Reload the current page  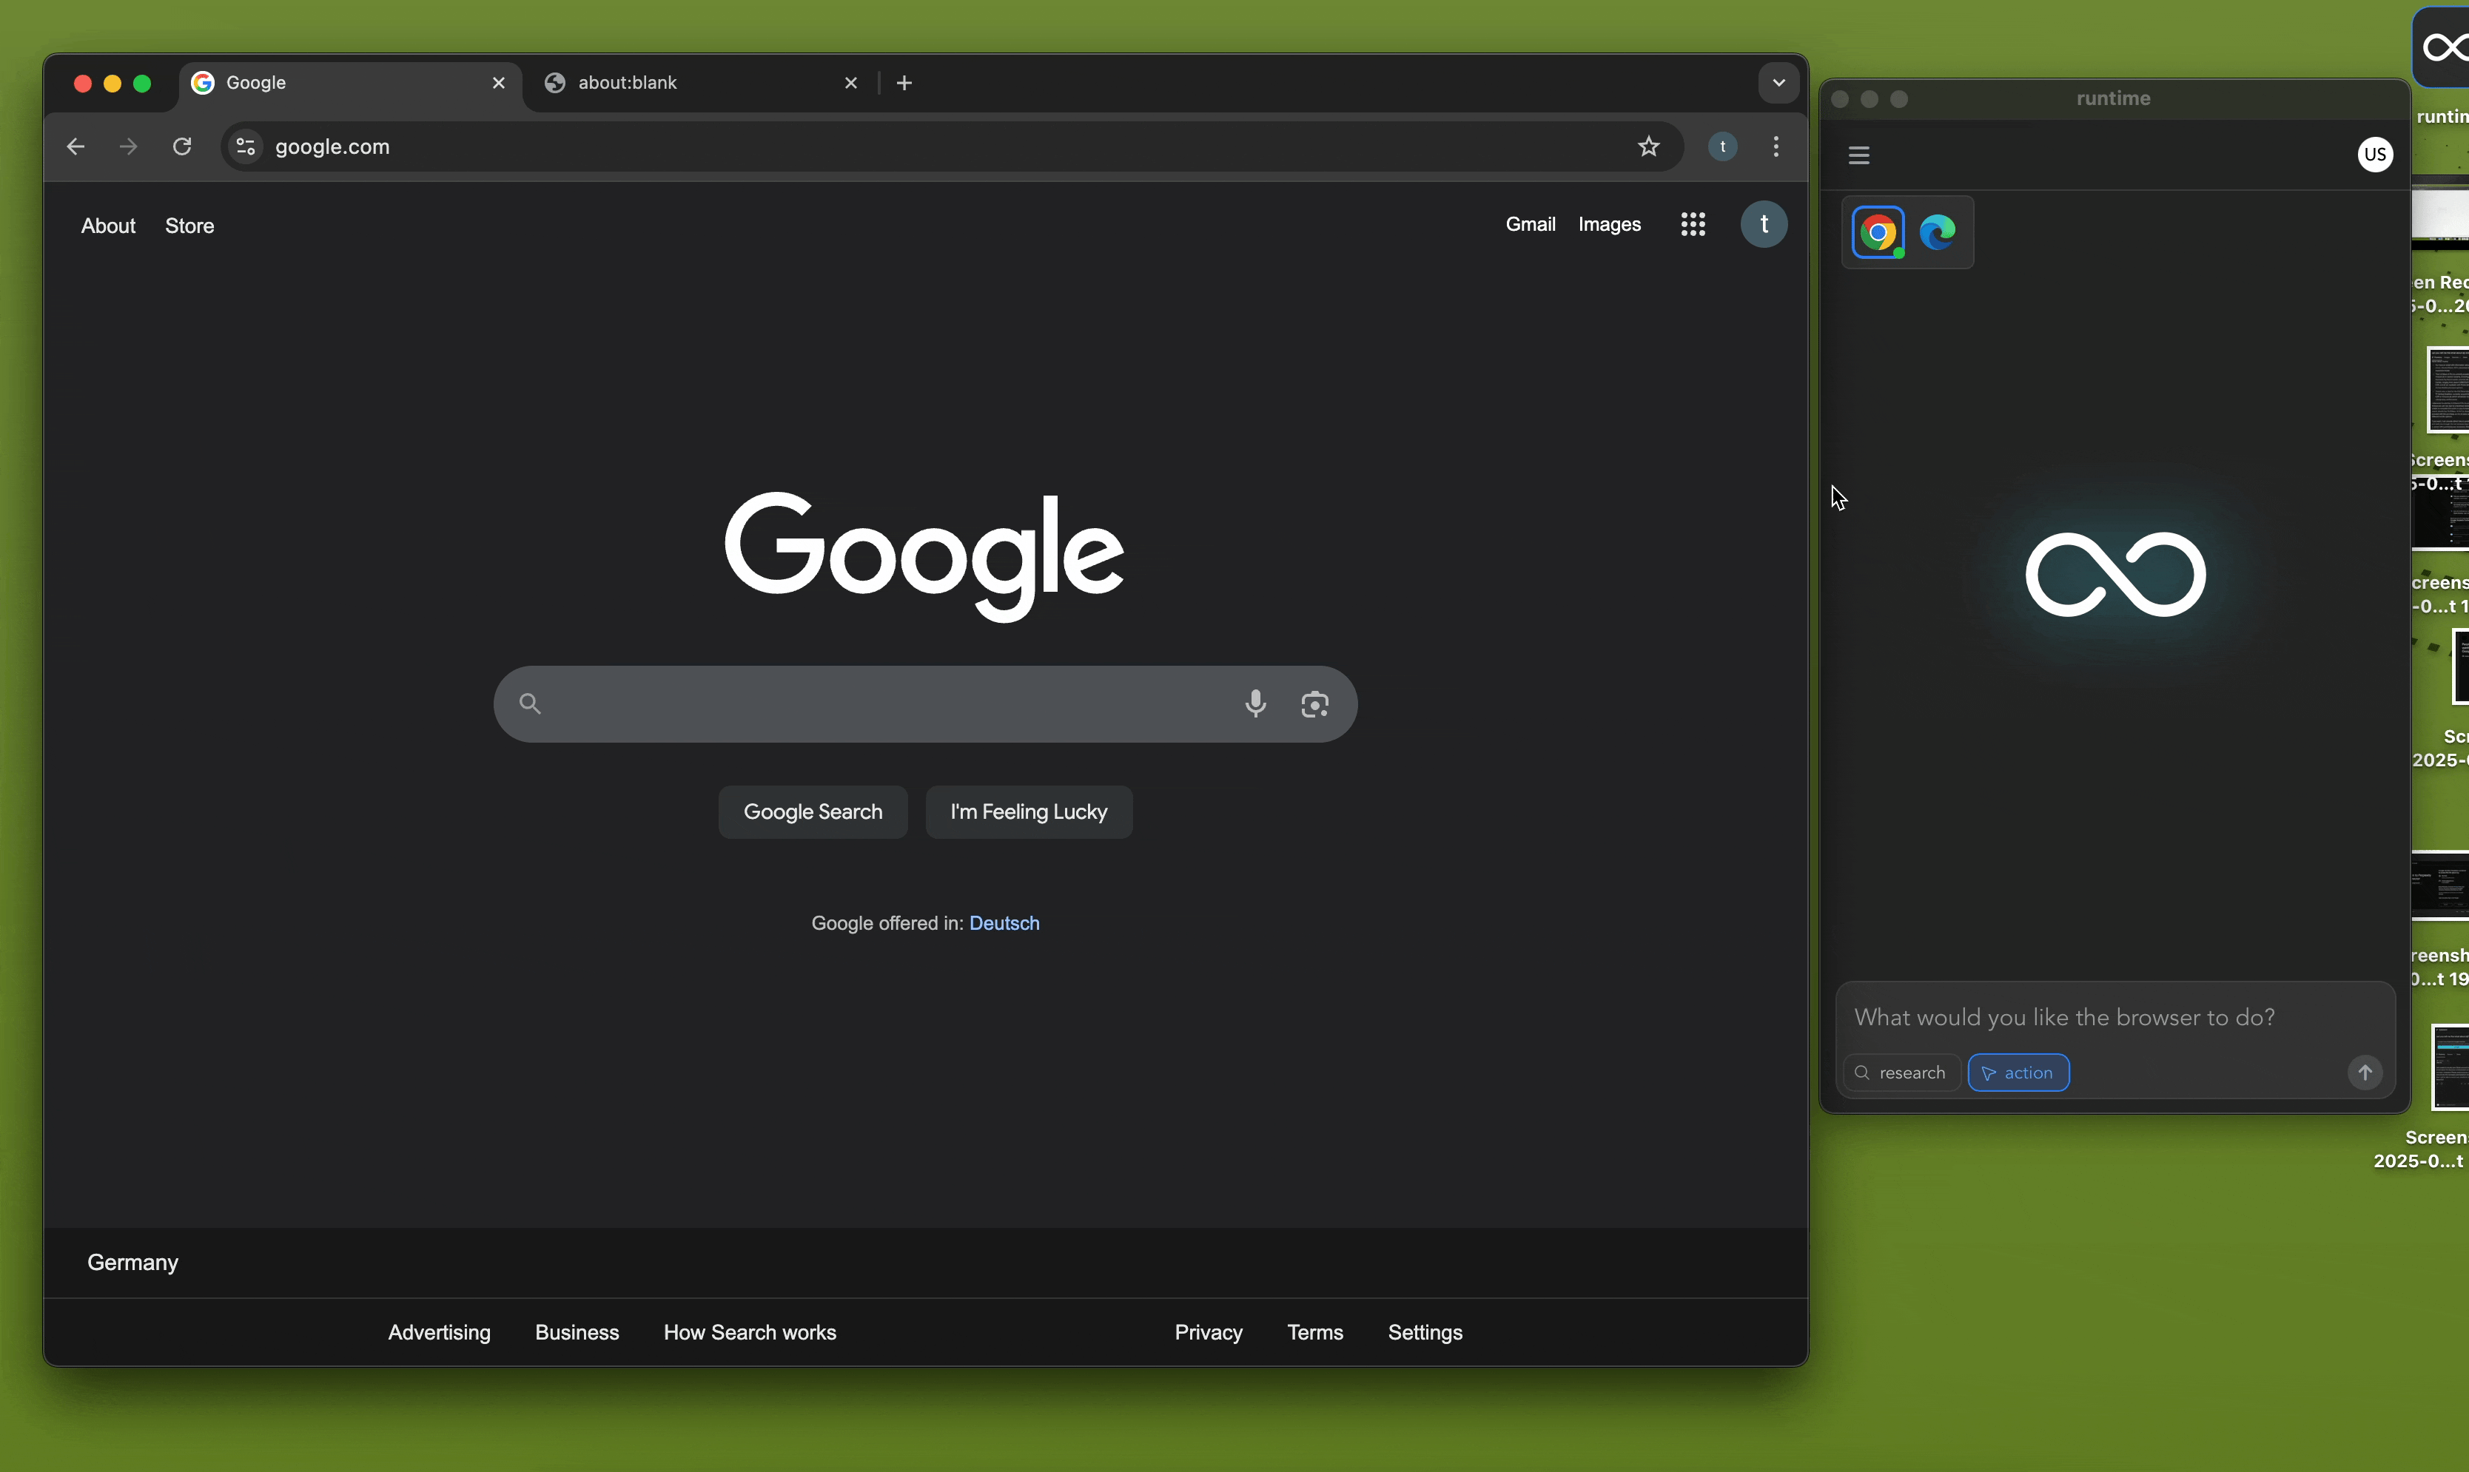[x=181, y=146]
